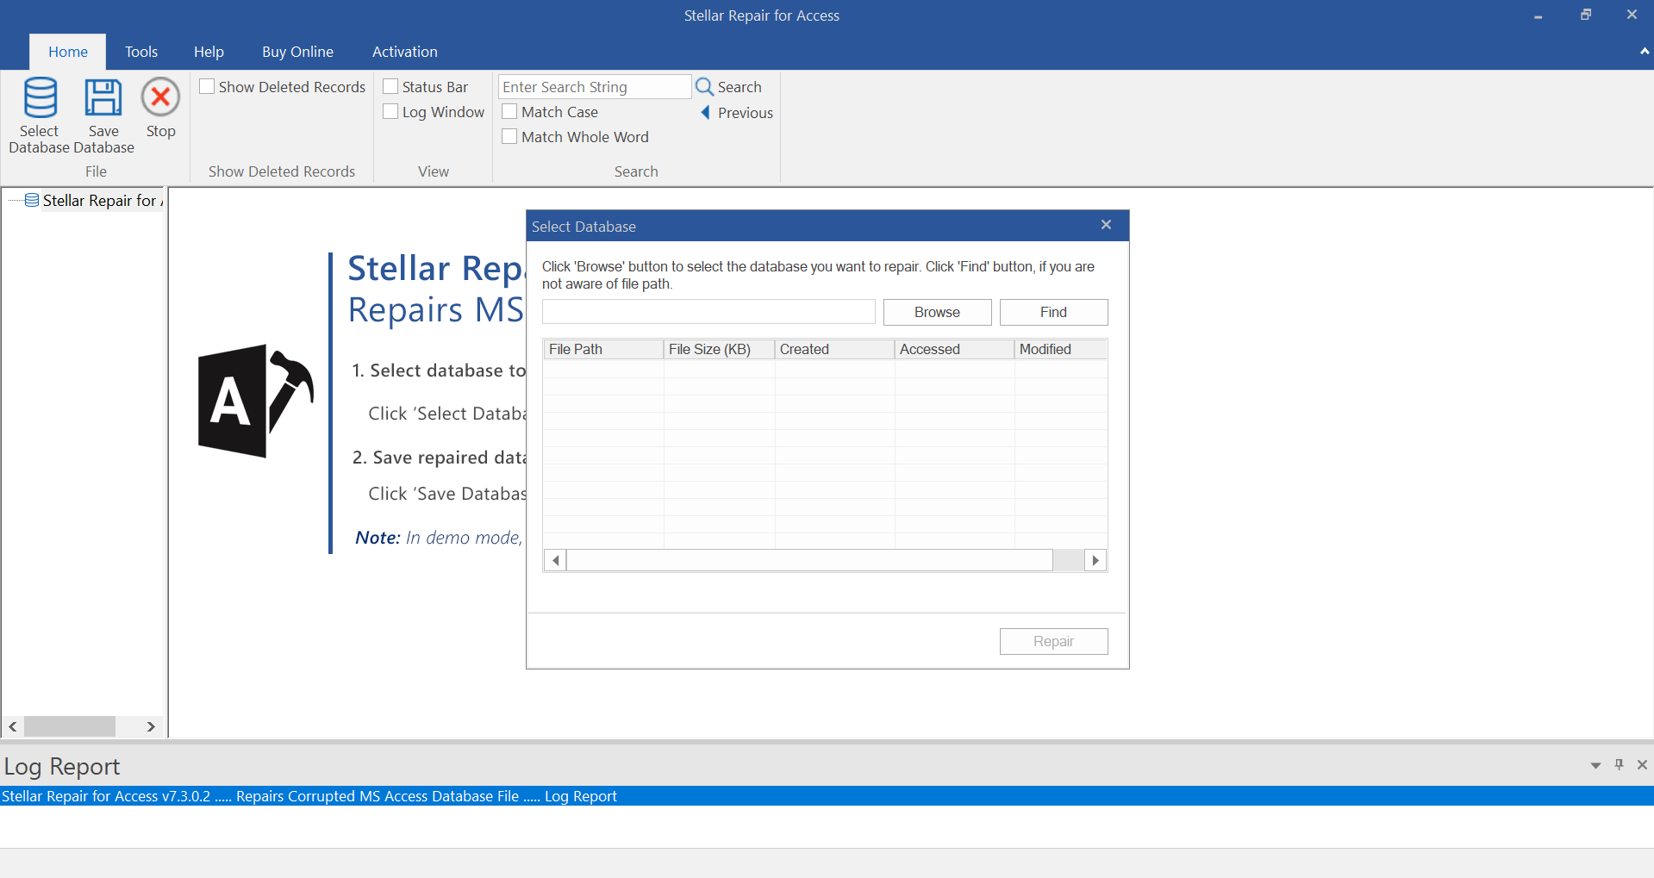Switch to the Tools tab
Viewport: 1654px width, 878px height.
click(x=141, y=52)
